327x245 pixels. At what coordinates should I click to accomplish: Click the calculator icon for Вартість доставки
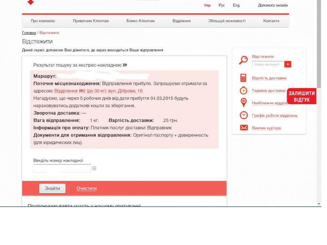[x=243, y=78]
